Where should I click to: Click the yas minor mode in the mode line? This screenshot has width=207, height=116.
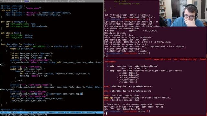(67, 112)
